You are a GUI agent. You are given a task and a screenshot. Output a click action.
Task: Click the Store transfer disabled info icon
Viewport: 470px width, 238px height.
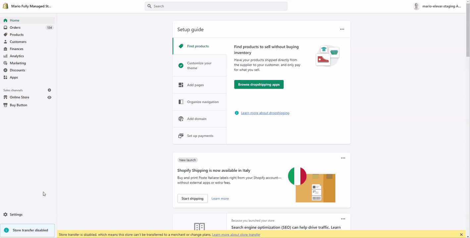click(6, 230)
